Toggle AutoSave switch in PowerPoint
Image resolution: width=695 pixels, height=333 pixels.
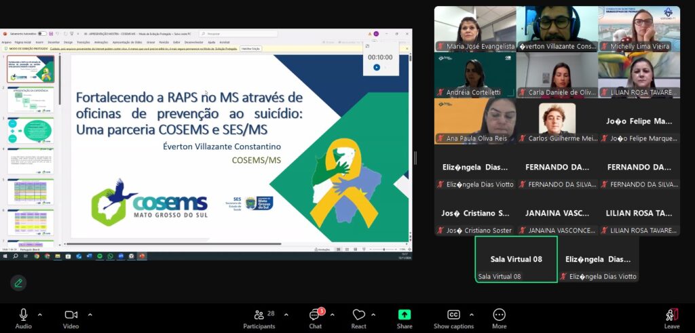point(41,33)
